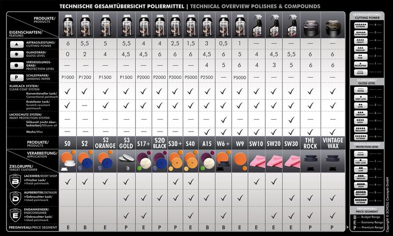Screen dimensions: 393x236
Task: Select the S30+ product name header
Action: click(175, 144)
